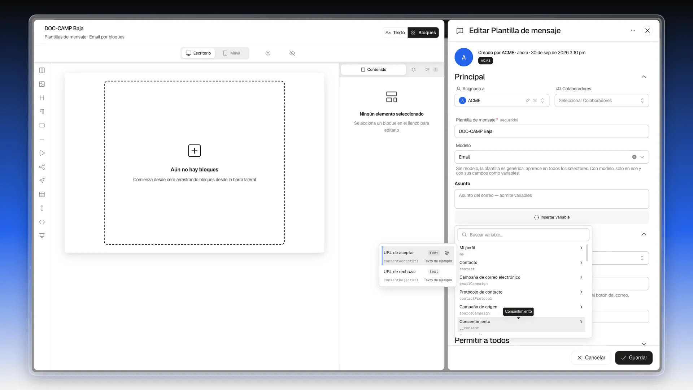The height and width of the screenshot is (390, 693).
Task: Toggle the crossed-eye visibility icon
Action: tap(292, 53)
